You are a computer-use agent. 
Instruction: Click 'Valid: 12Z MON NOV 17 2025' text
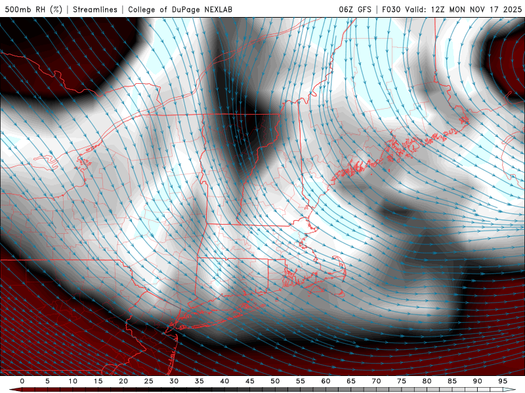[x=463, y=9]
